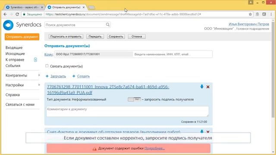The width and height of the screenshot is (276, 155).
Task: Open Справка in sidebar
Action: [x=13, y=95]
